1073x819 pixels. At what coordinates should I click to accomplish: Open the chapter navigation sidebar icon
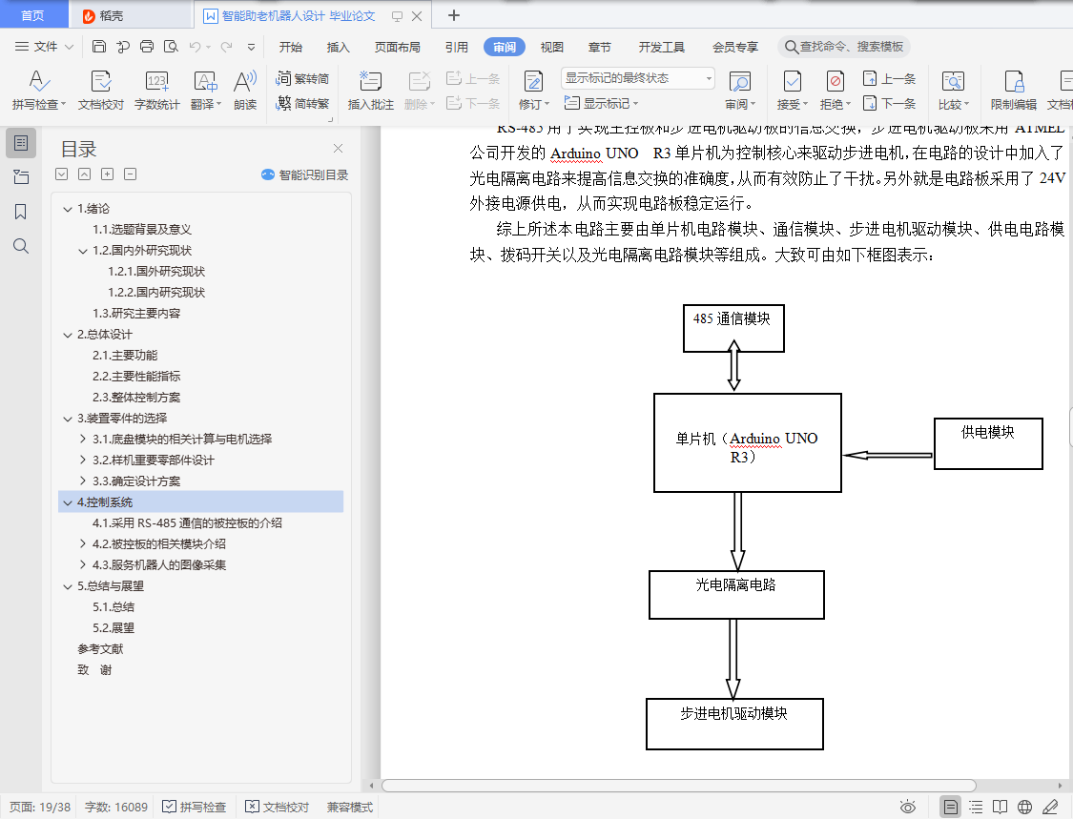tap(21, 177)
